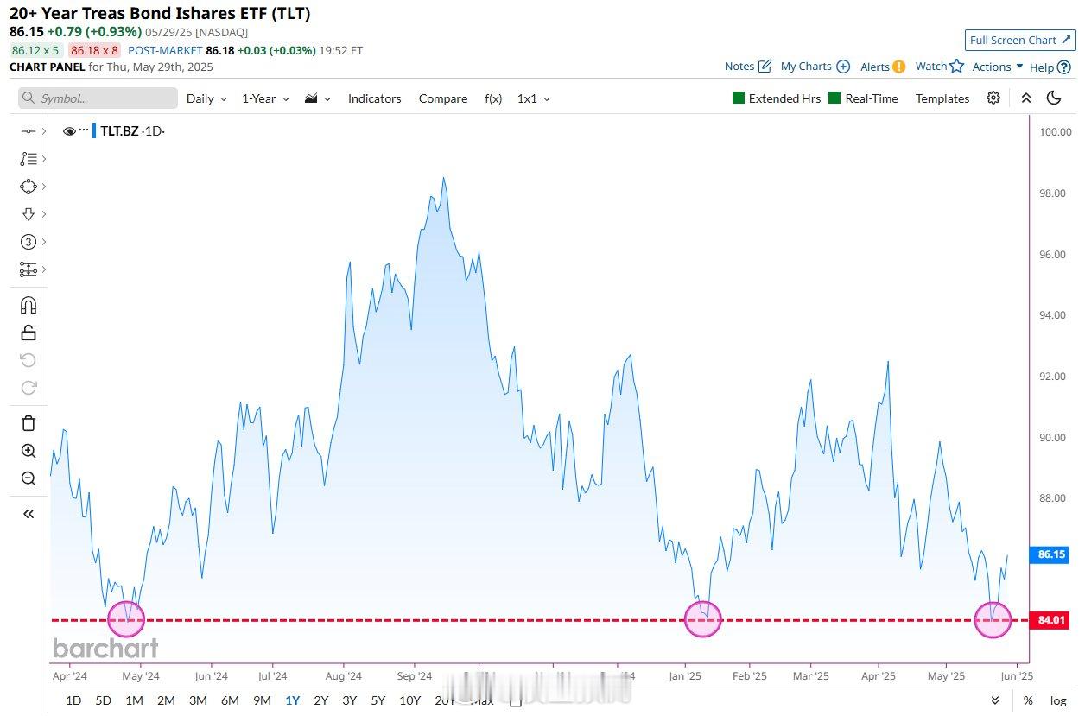Image resolution: width=1085 pixels, height=716 pixels.
Task: Open the f(x) expressions menu
Action: [493, 98]
